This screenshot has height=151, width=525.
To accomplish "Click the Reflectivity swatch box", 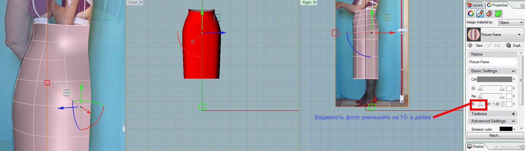I will click(509, 96).
